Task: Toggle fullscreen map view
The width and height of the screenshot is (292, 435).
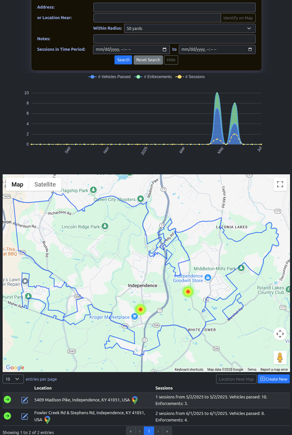Action: (280, 184)
